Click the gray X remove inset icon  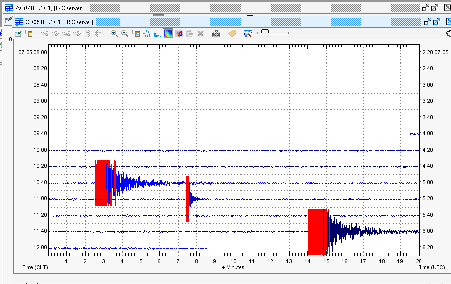[x=201, y=33]
